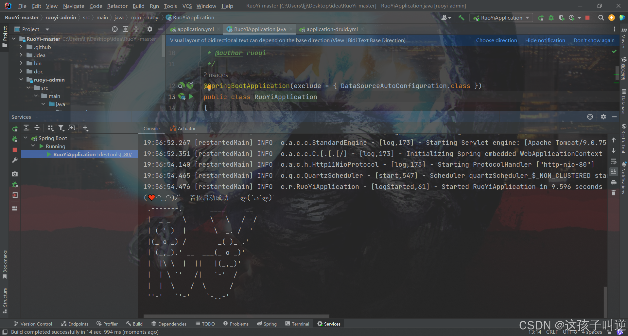This screenshot has height=336, width=628.
Task: Switch to the application.yml editor tab
Action: pyautogui.click(x=195, y=29)
